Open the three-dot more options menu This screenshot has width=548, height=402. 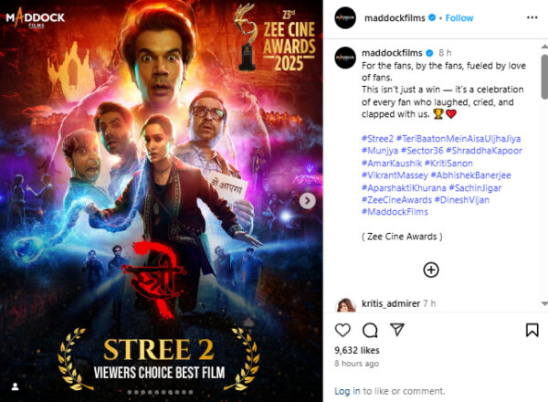[532, 17]
